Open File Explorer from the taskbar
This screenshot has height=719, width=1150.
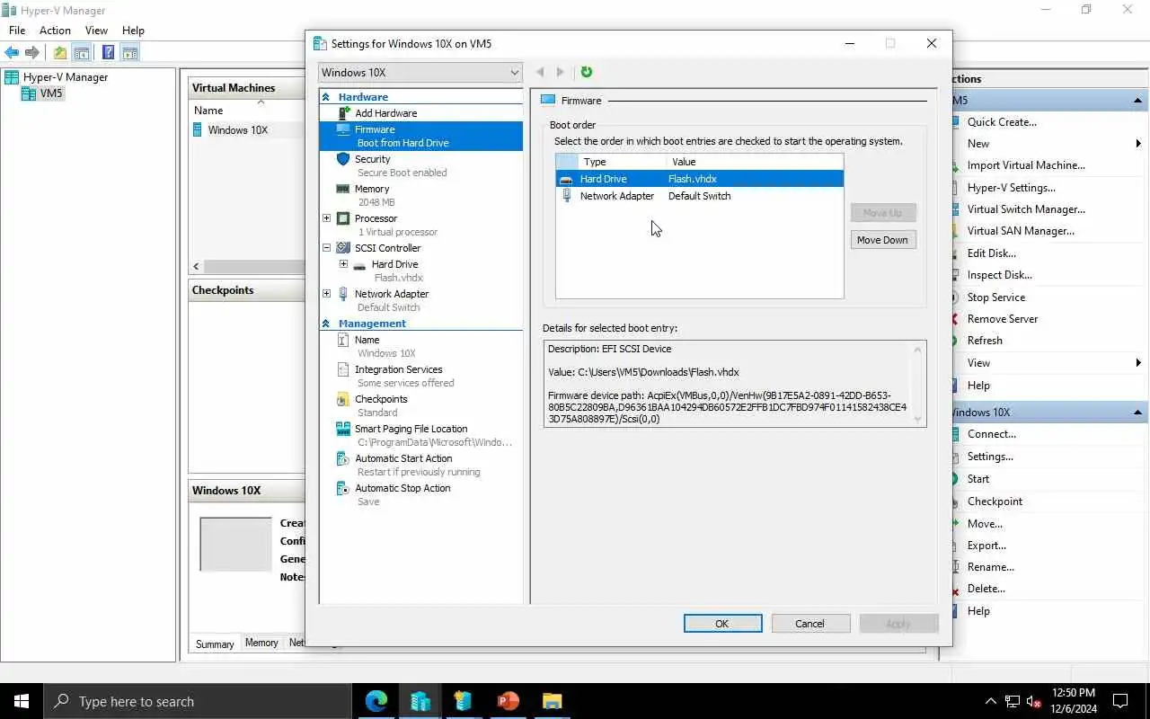552,701
